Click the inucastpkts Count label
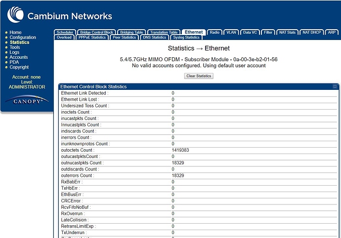The image size is (341, 238). tap(80, 119)
